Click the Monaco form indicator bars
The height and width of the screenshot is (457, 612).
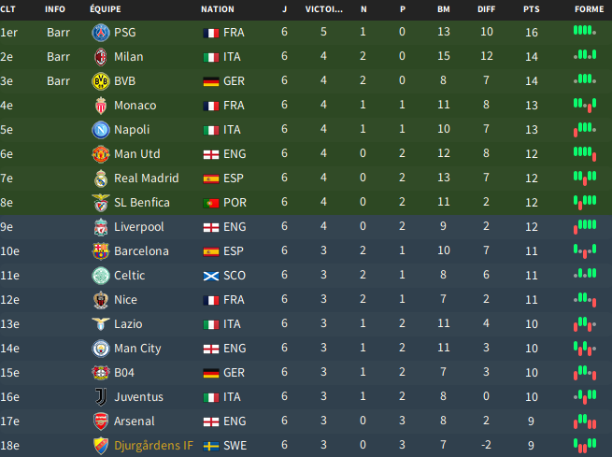(x=585, y=105)
